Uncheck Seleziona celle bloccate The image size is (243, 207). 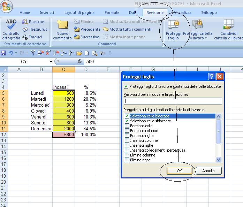[127, 116]
